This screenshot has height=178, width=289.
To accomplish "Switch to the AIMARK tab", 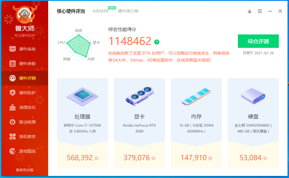I will pyautogui.click(x=101, y=11).
